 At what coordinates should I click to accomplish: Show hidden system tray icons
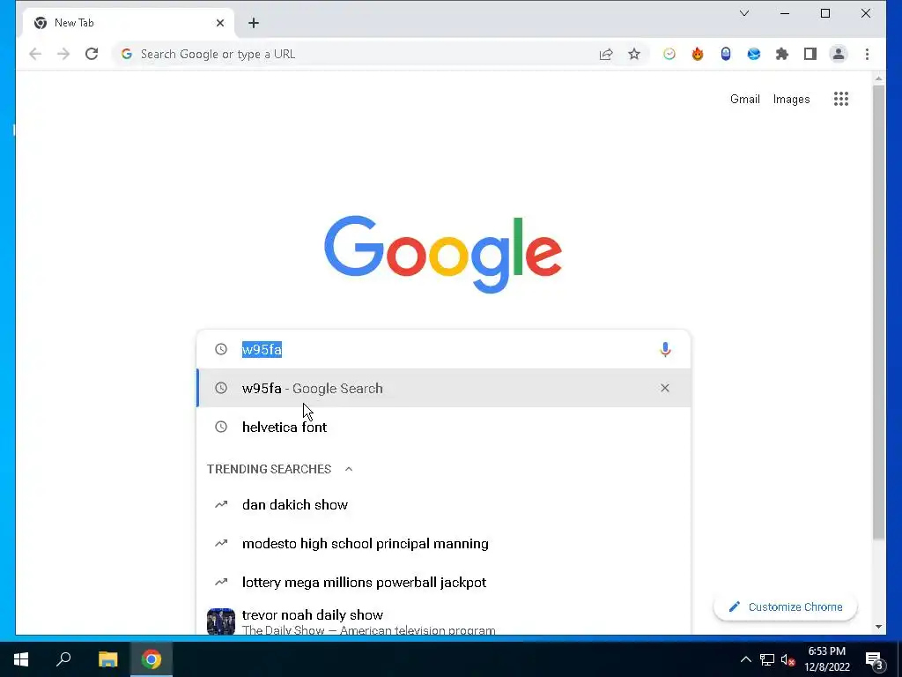click(745, 659)
